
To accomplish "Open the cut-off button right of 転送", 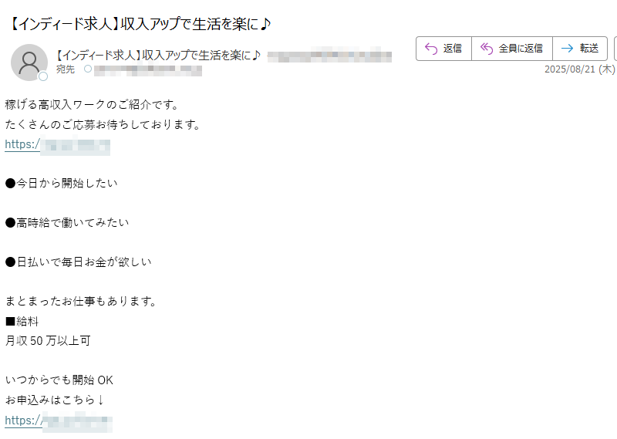I will (x=615, y=49).
